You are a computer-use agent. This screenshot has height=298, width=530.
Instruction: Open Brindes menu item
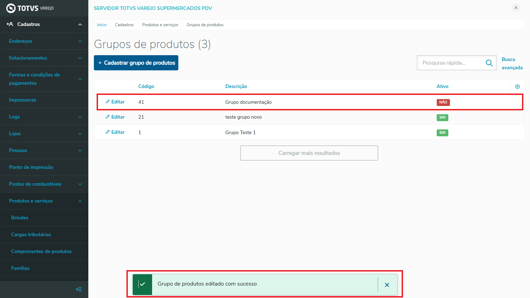20,218
